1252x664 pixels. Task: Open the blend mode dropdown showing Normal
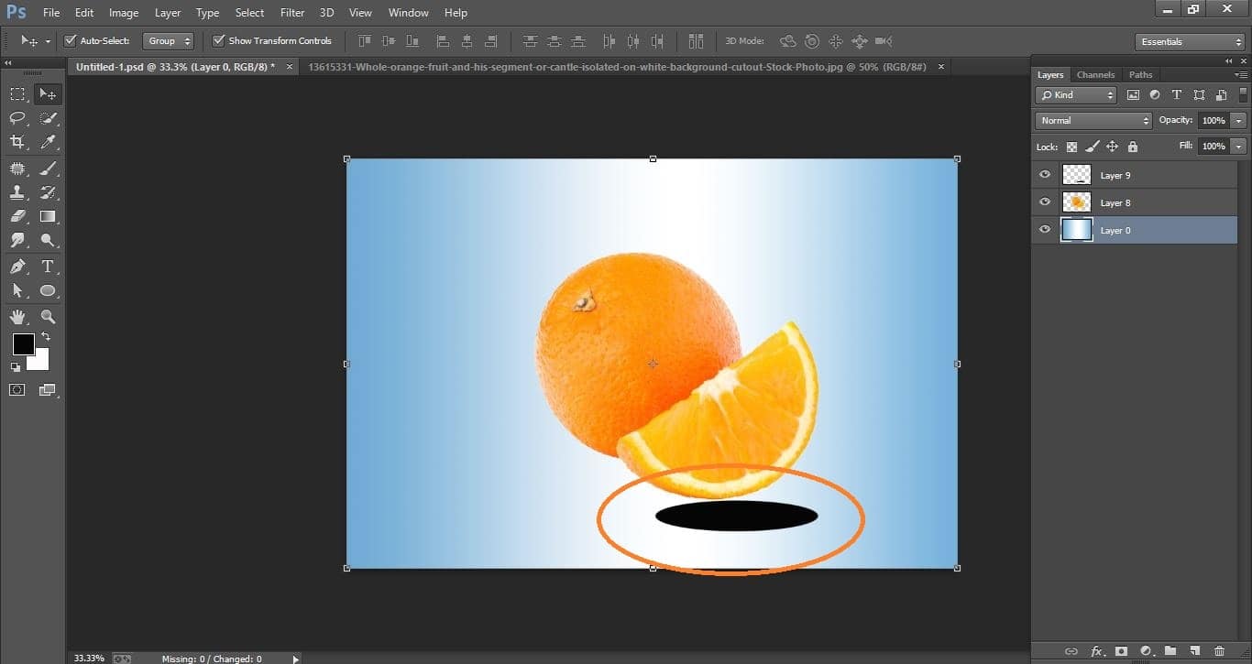click(x=1093, y=119)
